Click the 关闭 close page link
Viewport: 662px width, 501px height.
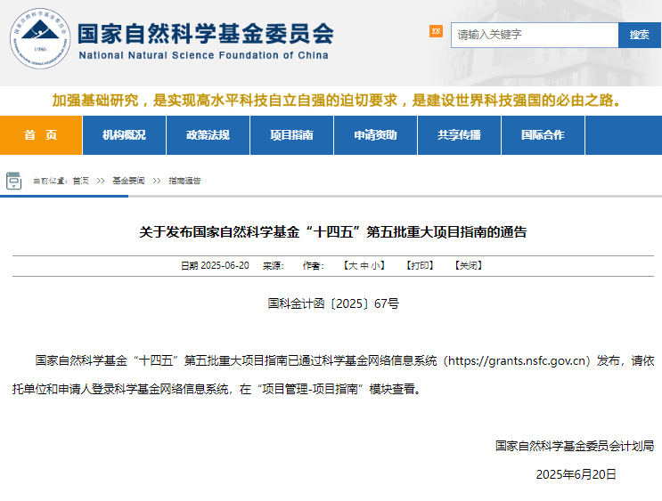(469, 266)
